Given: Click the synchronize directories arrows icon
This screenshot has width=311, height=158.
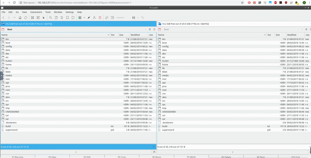Looking at the screenshot, I should click(62, 18).
